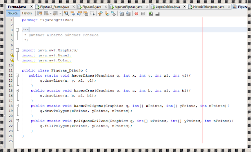251x152 pixels.
Task: Click the method name hacerCruz
Action: (84, 90)
